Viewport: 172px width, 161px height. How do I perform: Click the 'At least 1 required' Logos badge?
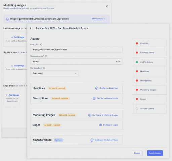[x=52, y=125]
